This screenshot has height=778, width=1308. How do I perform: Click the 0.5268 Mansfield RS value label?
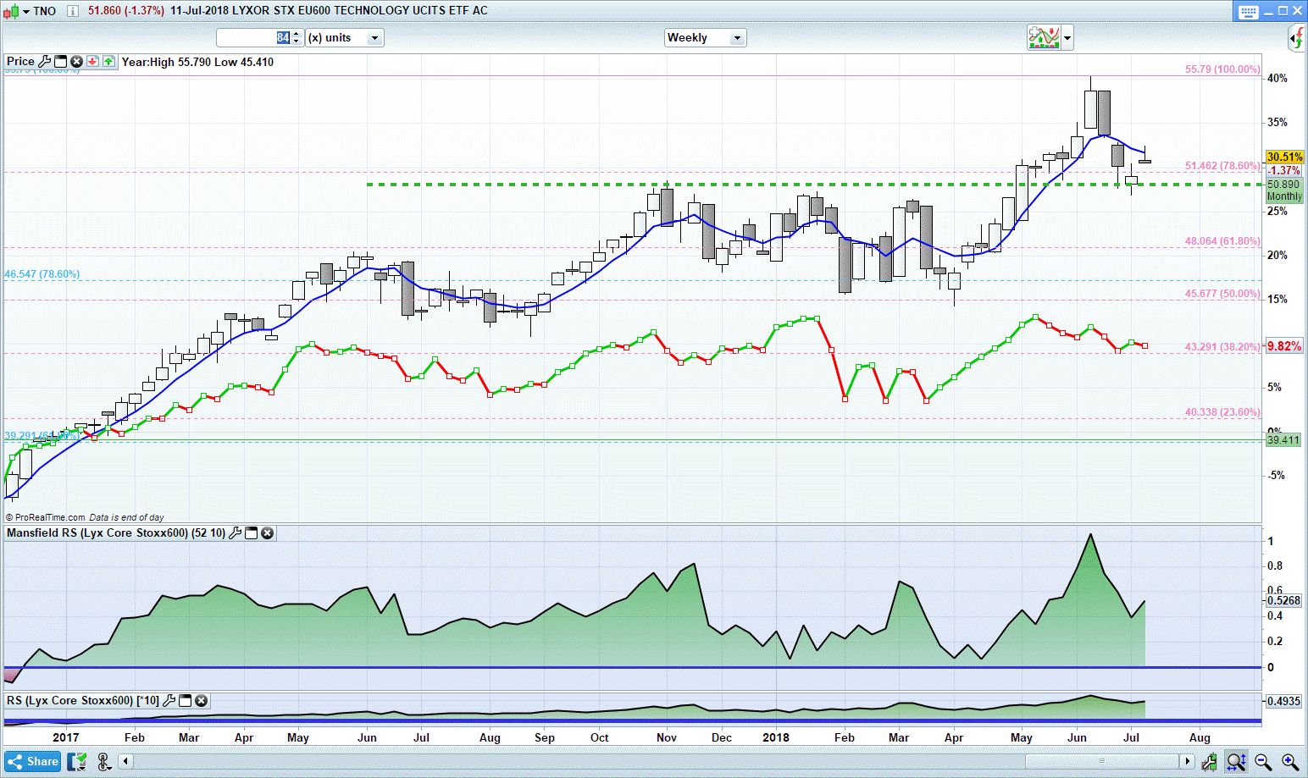click(1283, 600)
